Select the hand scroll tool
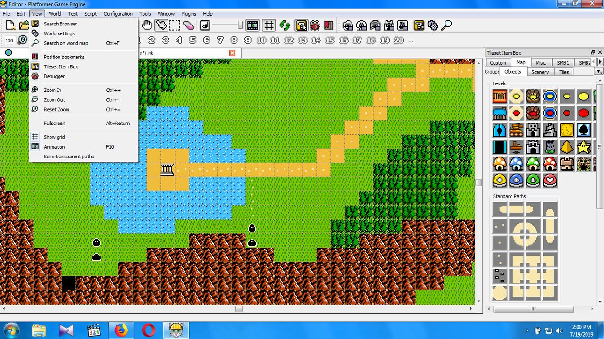Viewport: 604px width, 339px height. pos(147,25)
